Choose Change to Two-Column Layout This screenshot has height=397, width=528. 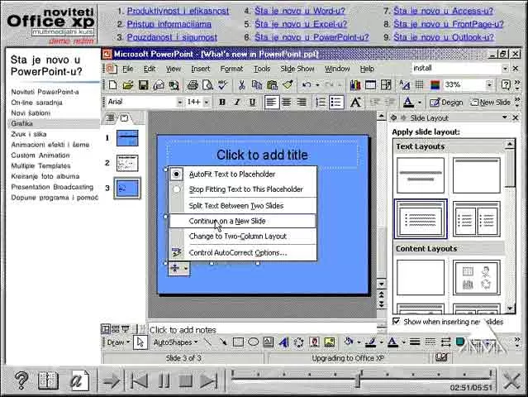click(x=242, y=237)
